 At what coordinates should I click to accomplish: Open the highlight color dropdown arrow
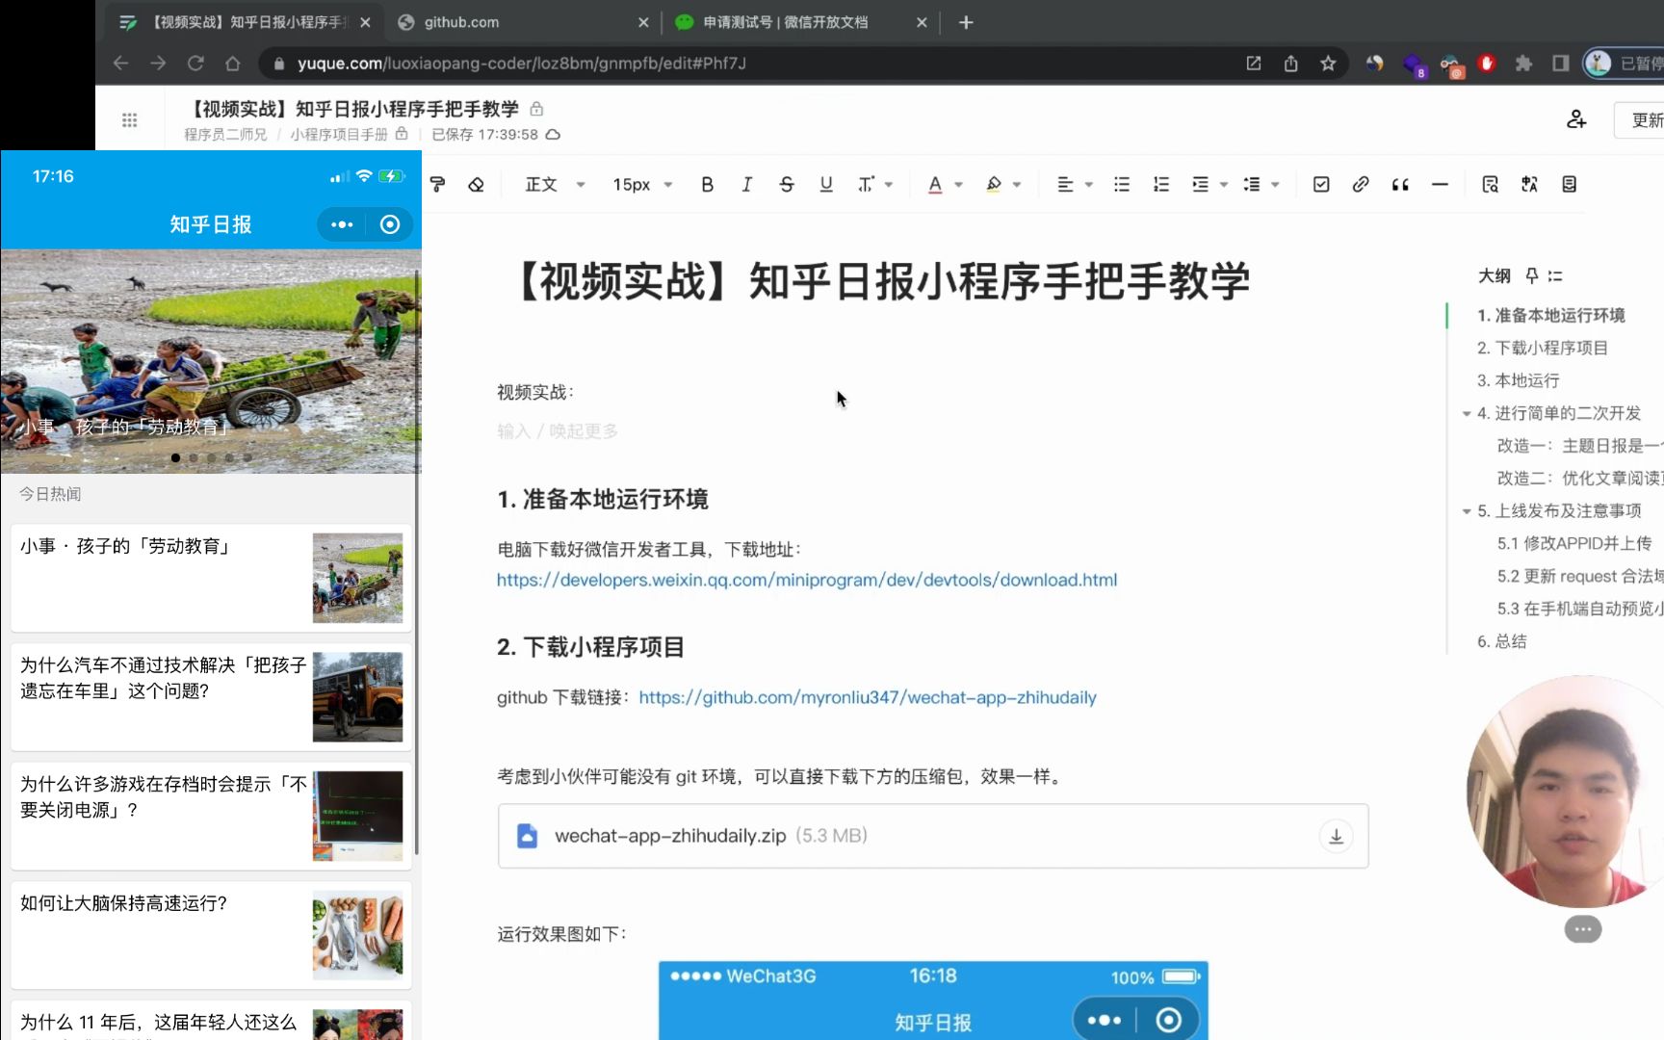[1017, 184]
